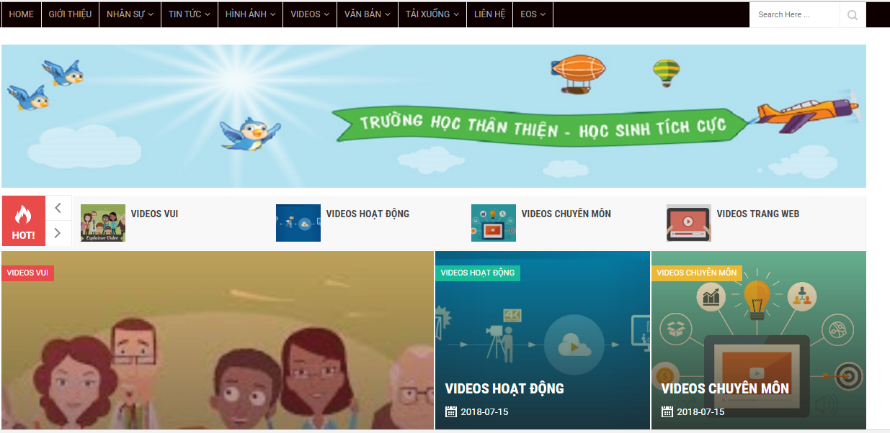Expand the Tải Xuống menu
This screenshot has height=433, width=890.
pyautogui.click(x=432, y=14)
